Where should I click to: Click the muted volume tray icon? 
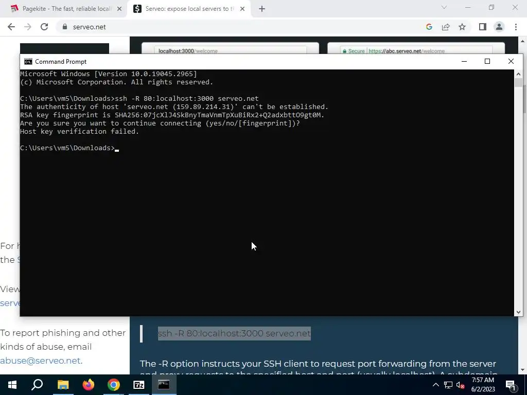coord(461,385)
